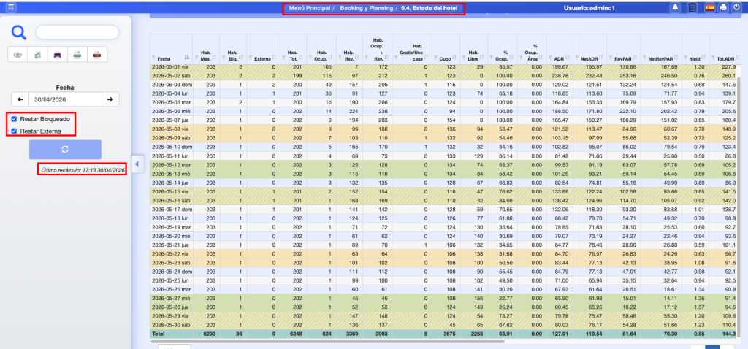748x349 pixels.
Task: Click the PDF export icon in sidebar toolbar
Action: tap(97, 55)
